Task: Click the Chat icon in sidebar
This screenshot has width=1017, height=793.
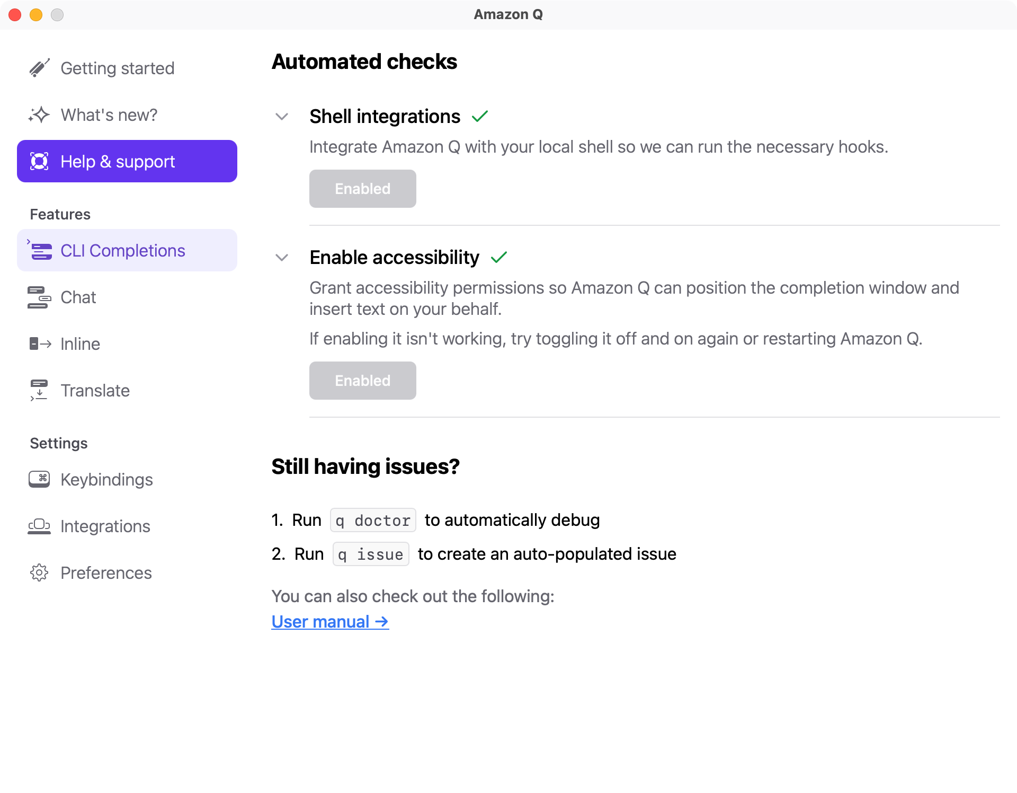Action: 39,297
